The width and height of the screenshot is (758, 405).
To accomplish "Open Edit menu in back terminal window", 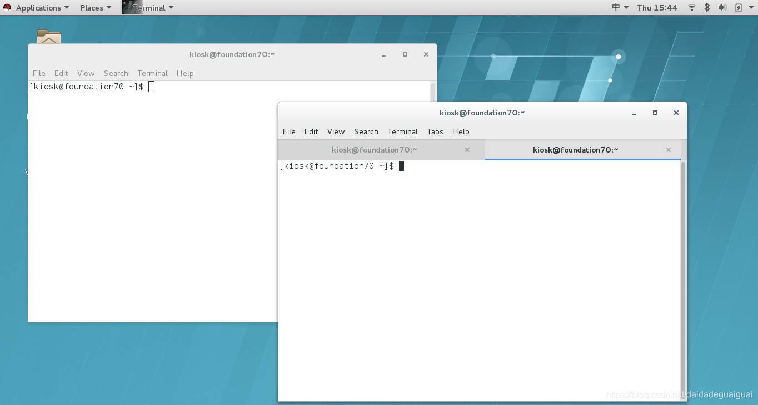I will tap(61, 73).
